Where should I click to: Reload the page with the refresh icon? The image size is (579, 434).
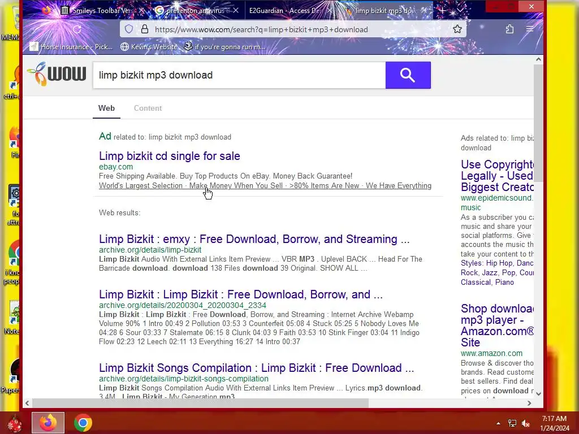(x=77, y=29)
